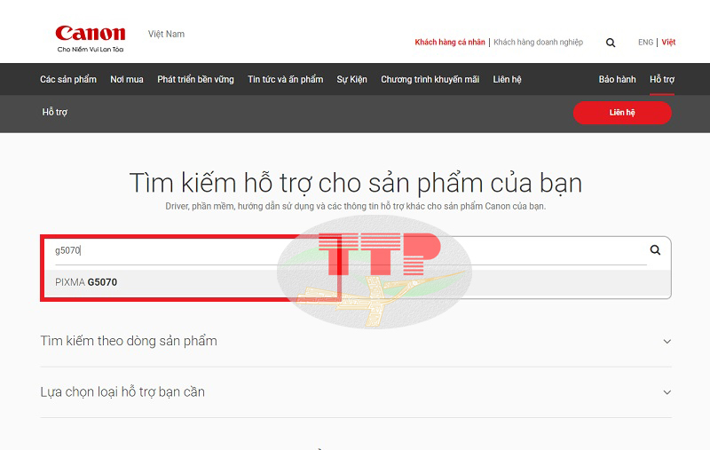Viewport: 710px width, 450px height.
Task: Open the 'Nơi mua' menu
Action: click(x=127, y=79)
